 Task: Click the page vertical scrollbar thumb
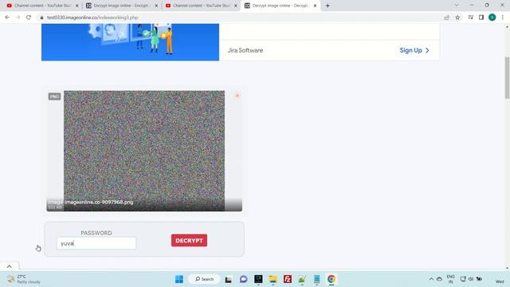coord(507,77)
